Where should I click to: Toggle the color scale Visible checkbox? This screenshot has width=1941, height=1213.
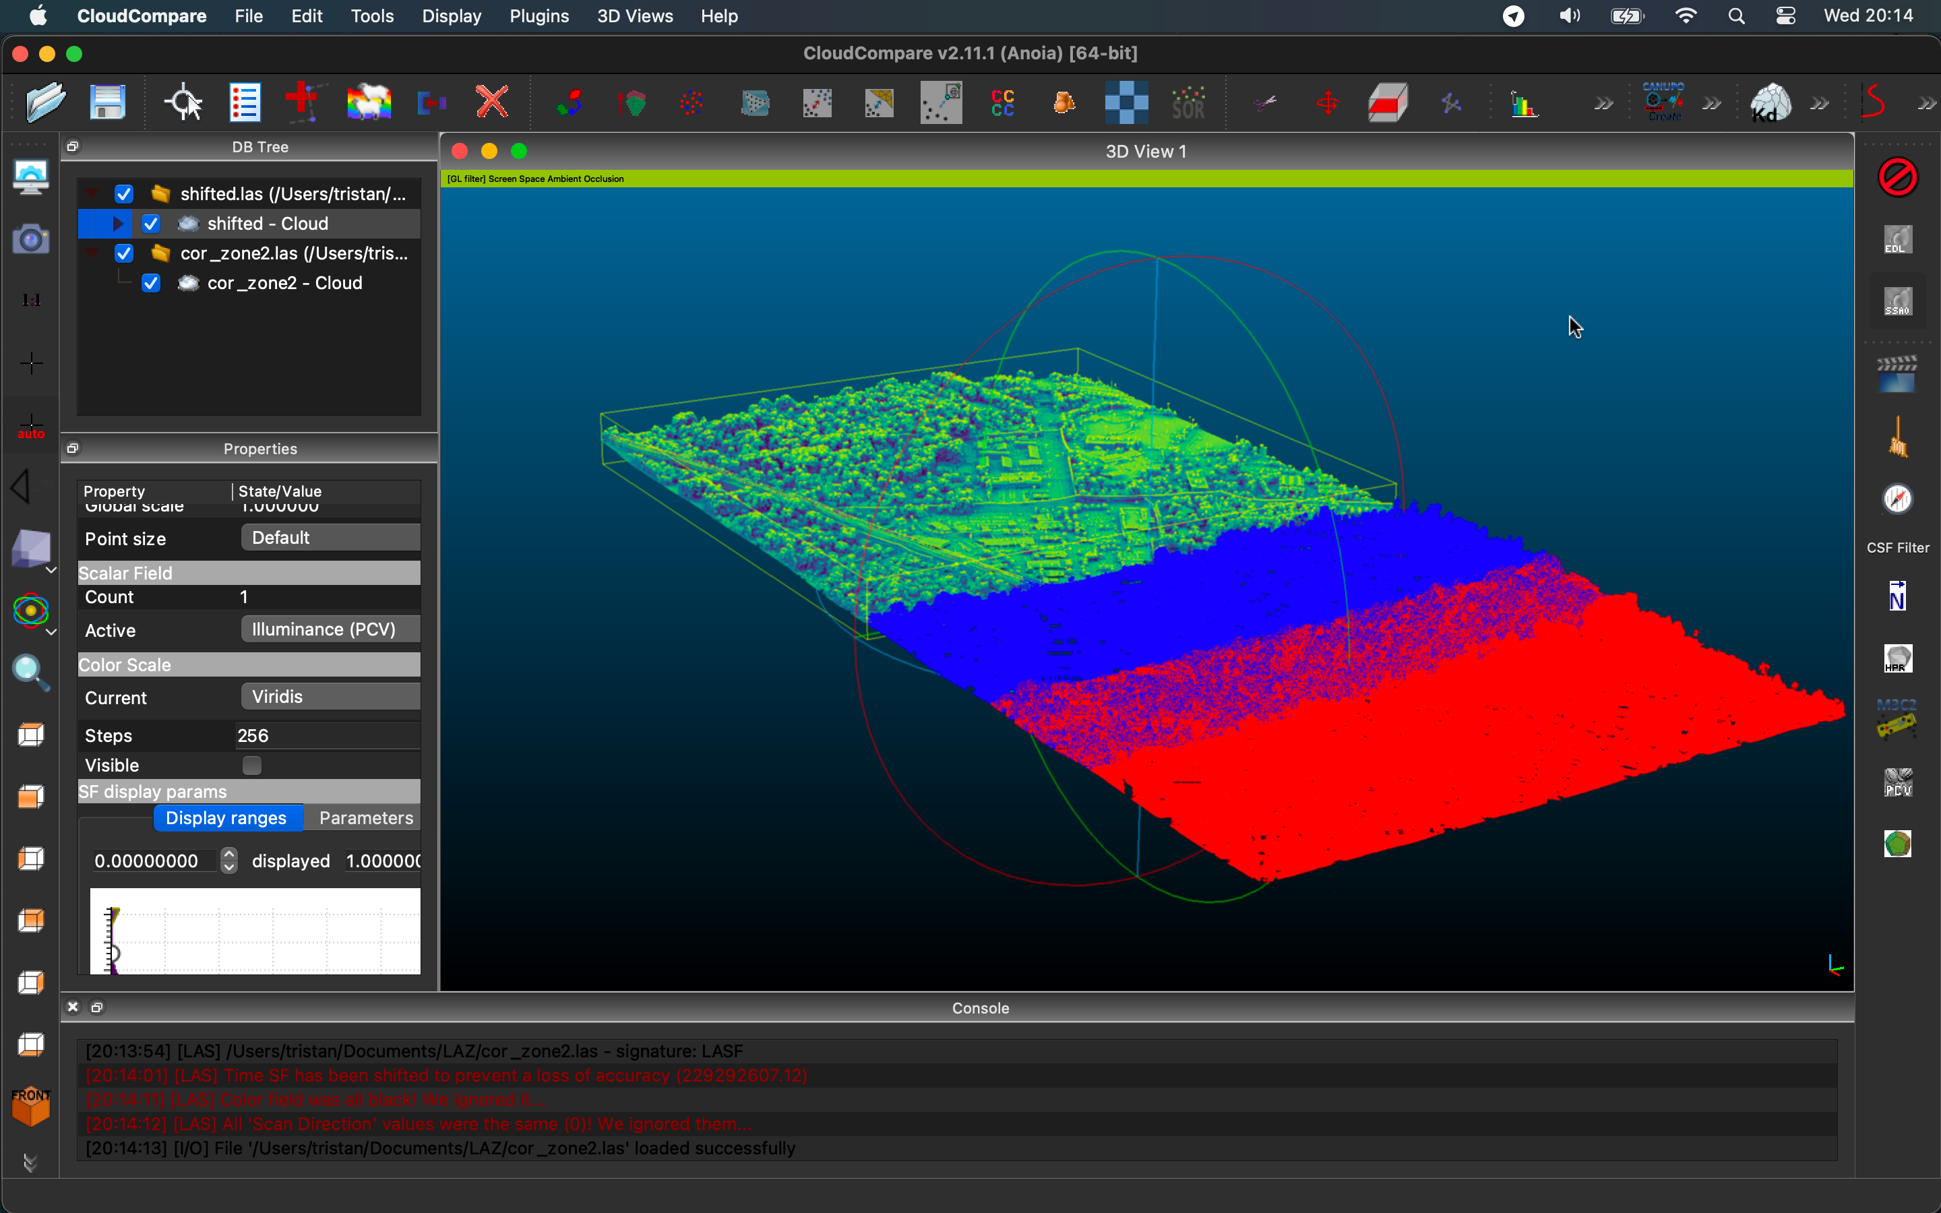coord(252,766)
